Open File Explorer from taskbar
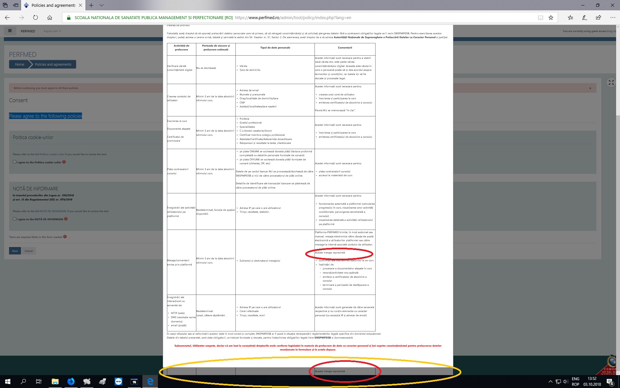The width and height of the screenshot is (620, 388). (55, 382)
